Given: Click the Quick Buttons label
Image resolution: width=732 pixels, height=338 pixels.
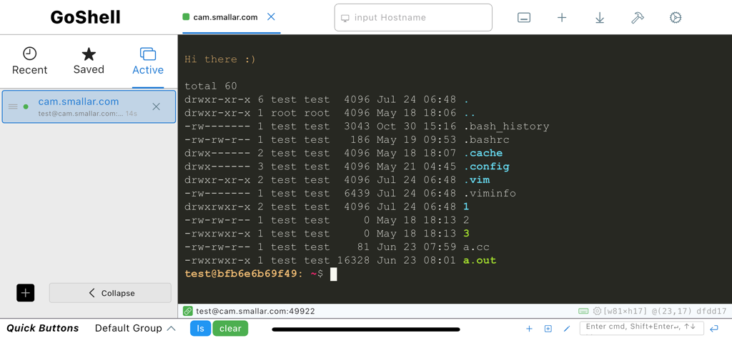Looking at the screenshot, I should pyautogui.click(x=42, y=328).
